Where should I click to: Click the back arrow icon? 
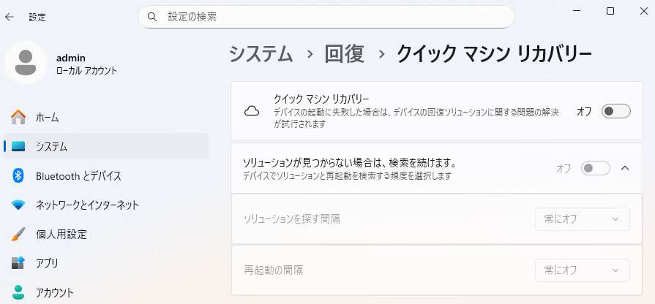point(10,17)
